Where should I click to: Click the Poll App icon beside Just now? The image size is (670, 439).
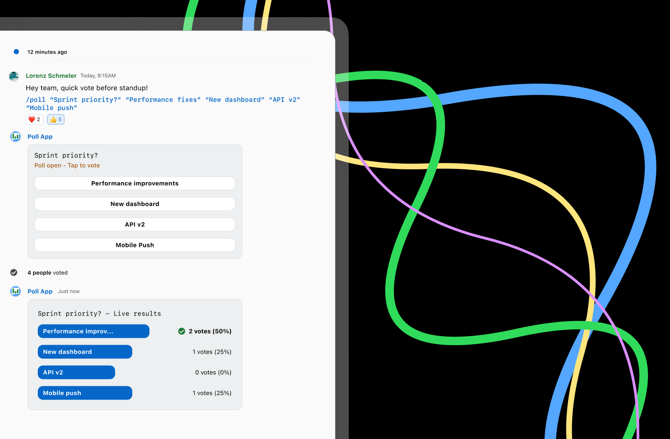coord(15,292)
